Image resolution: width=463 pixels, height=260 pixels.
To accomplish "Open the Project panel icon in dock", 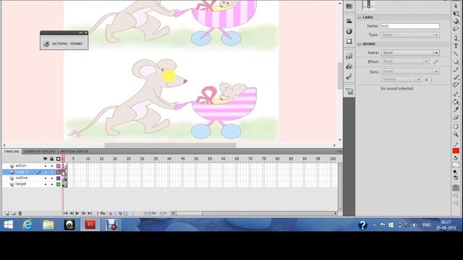I will pyautogui.click(x=349, y=92).
